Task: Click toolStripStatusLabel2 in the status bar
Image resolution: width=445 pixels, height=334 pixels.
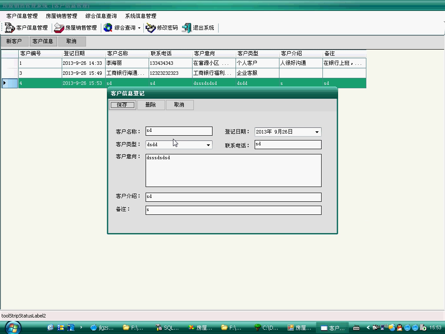Action: [x=23, y=316]
